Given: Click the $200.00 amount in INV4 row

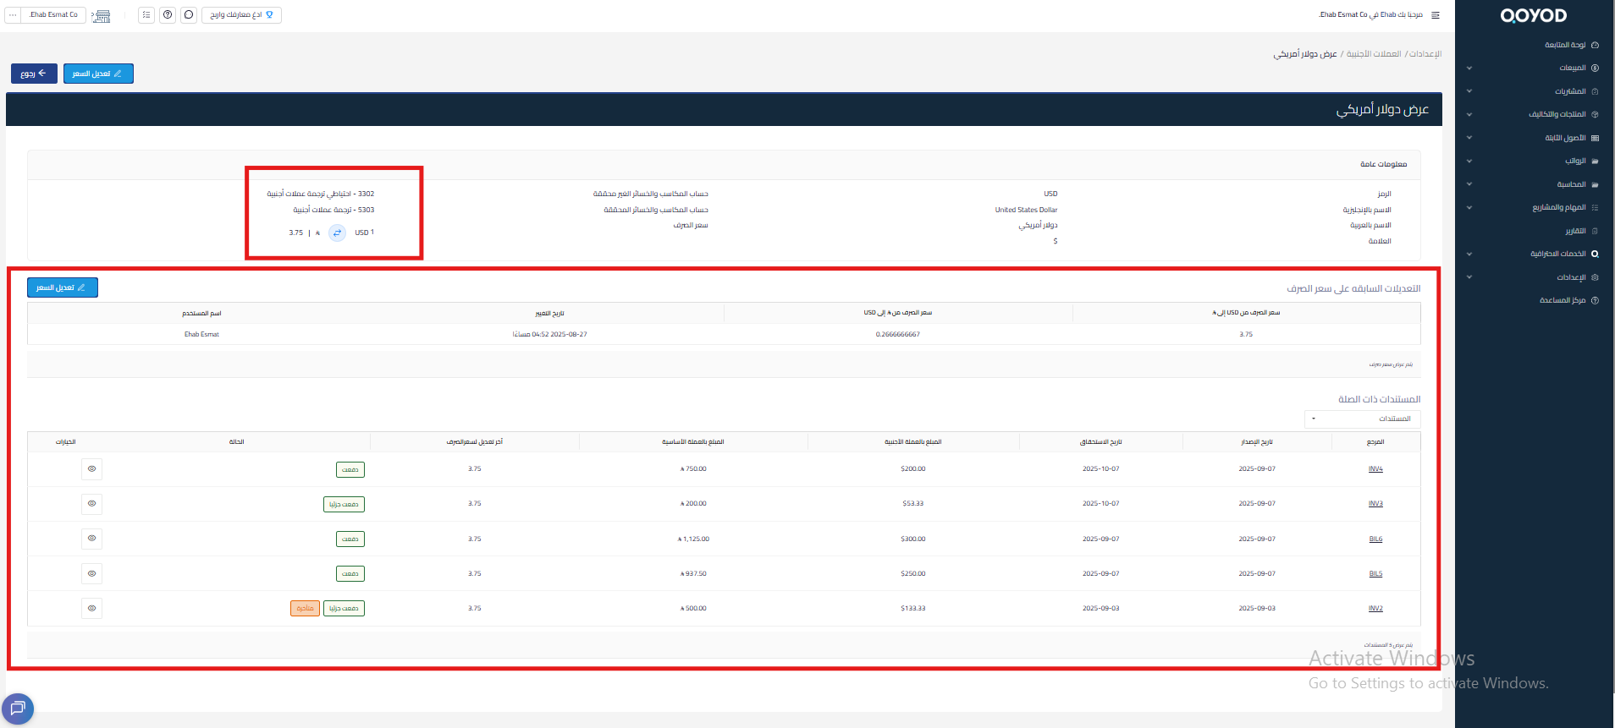Looking at the screenshot, I should [x=912, y=468].
